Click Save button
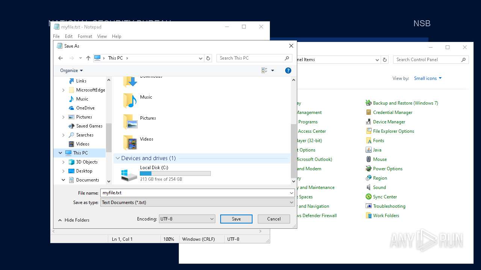This screenshot has width=481, height=270. tap(236, 219)
